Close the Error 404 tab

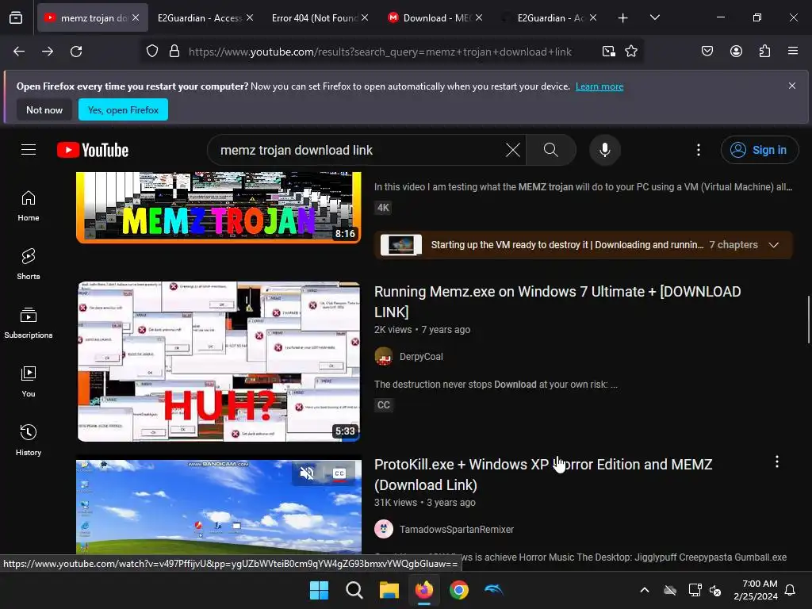pos(365,17)
